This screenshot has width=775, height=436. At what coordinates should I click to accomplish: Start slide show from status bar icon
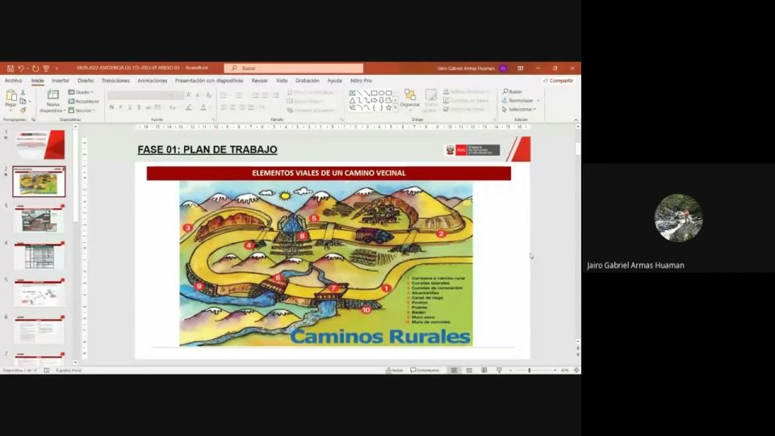pos(497,370)
